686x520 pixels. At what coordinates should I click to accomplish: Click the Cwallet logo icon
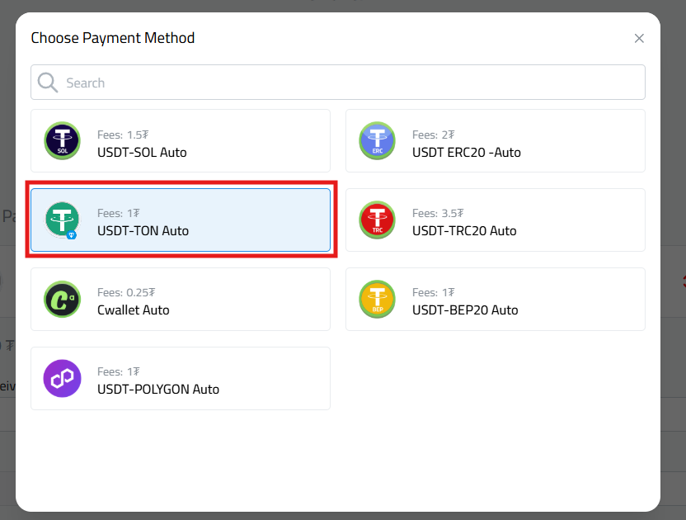pos(62,300)
